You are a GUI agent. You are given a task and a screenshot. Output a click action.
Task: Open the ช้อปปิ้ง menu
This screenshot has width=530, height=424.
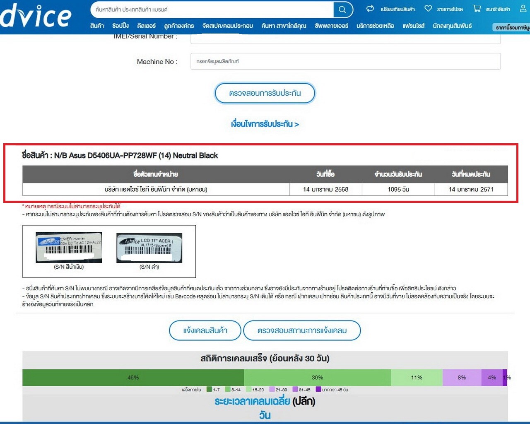coord(120,26)
